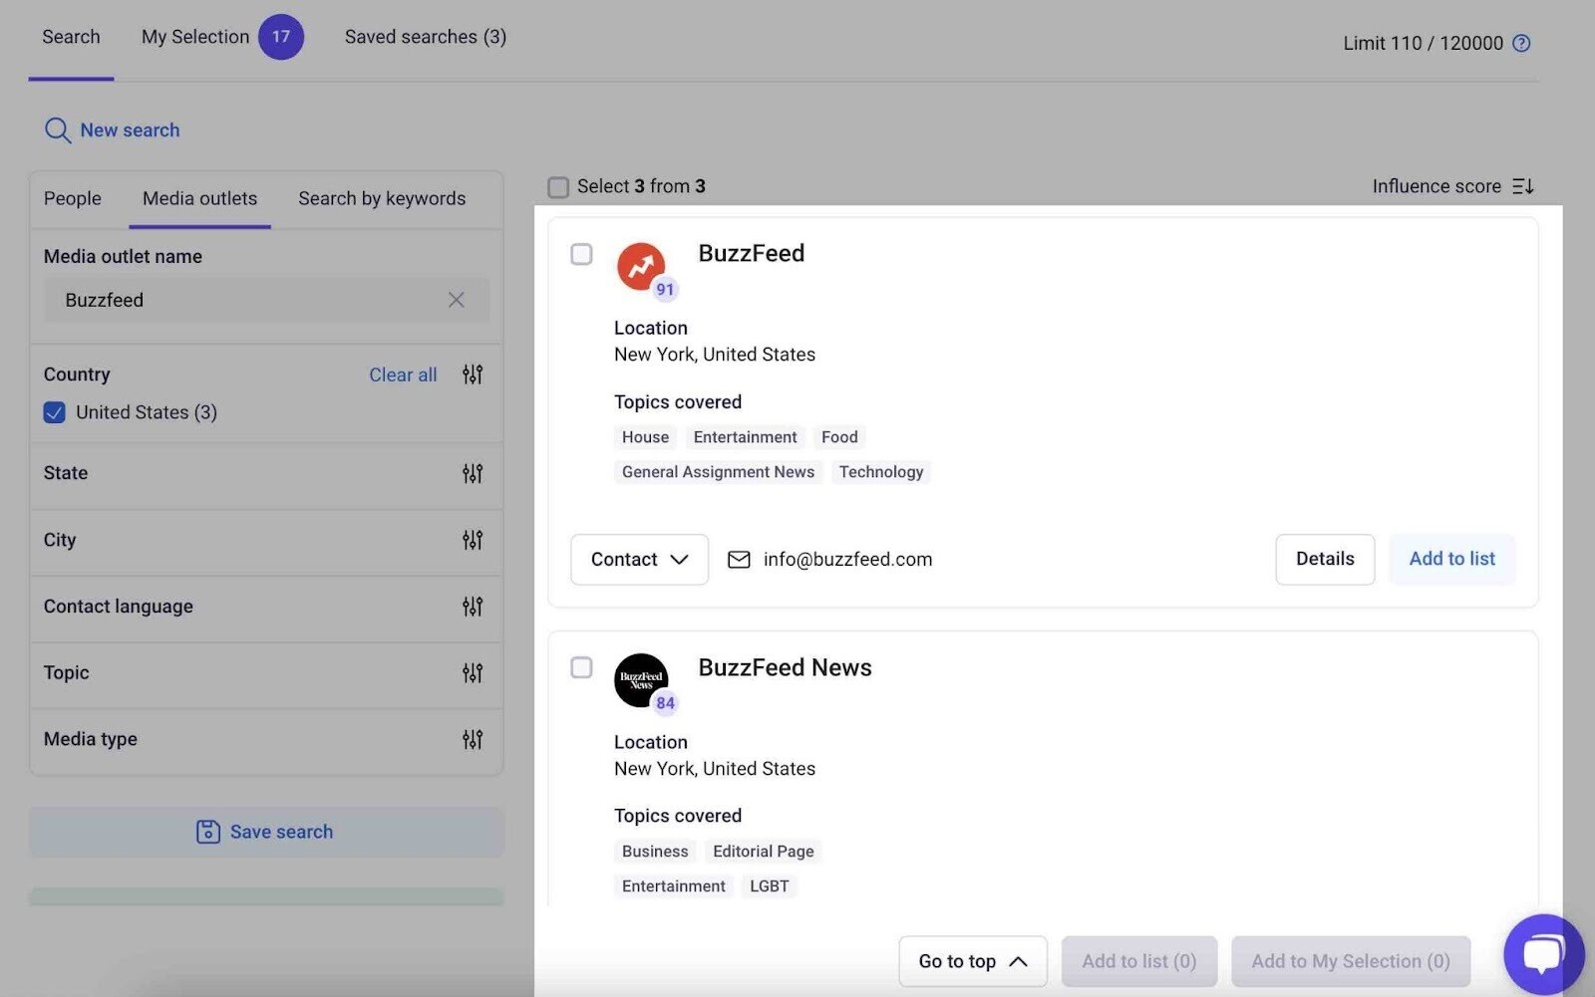The width and height of the screenshot is (1595, 997).
Task: Click the General Assignment News tag
Action: (x=718, y=472)
